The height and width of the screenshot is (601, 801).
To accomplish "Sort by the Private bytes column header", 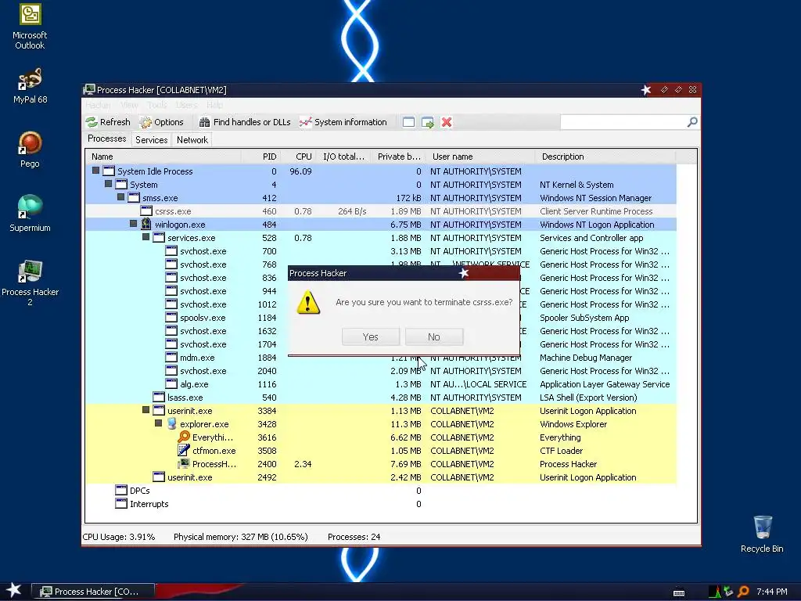I will pyautogui.click(x=398, y=157).
